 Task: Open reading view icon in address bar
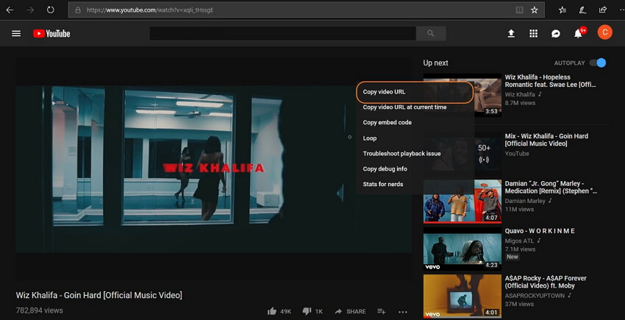click(x=519, y=10)
